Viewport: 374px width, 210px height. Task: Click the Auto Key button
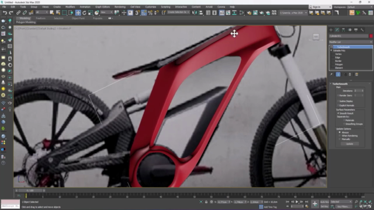pos(324,202)
